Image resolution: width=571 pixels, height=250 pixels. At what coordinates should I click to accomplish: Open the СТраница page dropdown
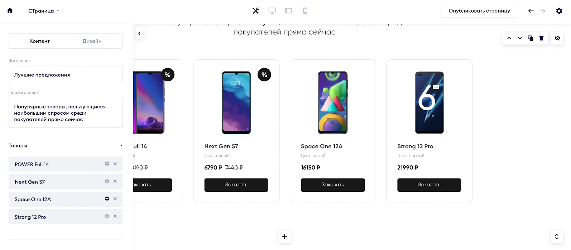44,11
